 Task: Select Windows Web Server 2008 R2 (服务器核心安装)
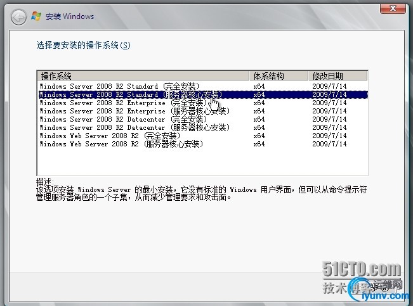tap(202, 144)
